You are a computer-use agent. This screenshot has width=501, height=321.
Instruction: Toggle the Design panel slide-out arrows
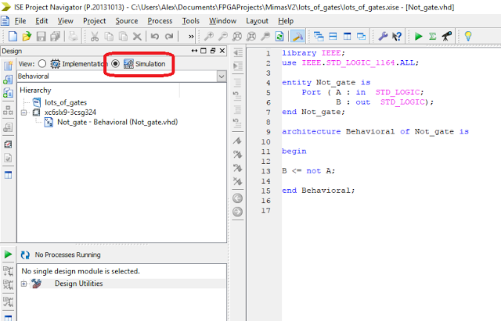click(194, 51)
